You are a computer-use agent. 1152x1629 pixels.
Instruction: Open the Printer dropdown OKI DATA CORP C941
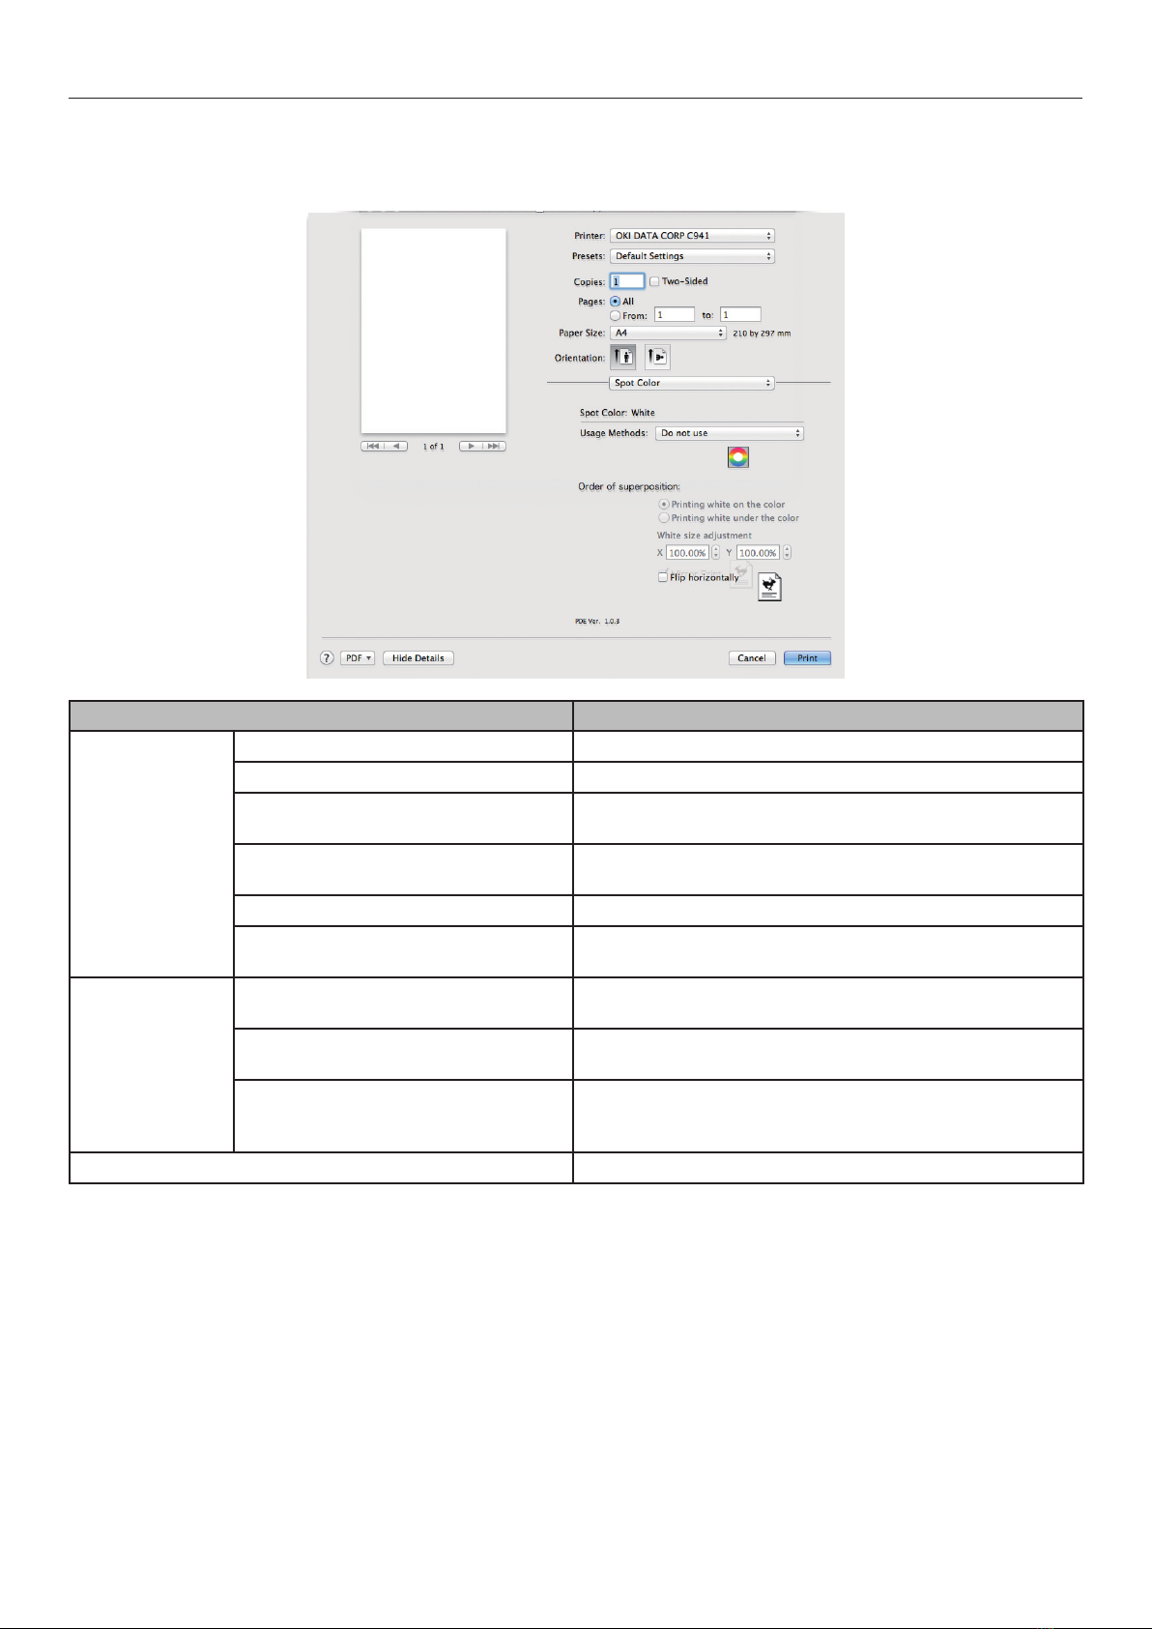coord(692,236)
